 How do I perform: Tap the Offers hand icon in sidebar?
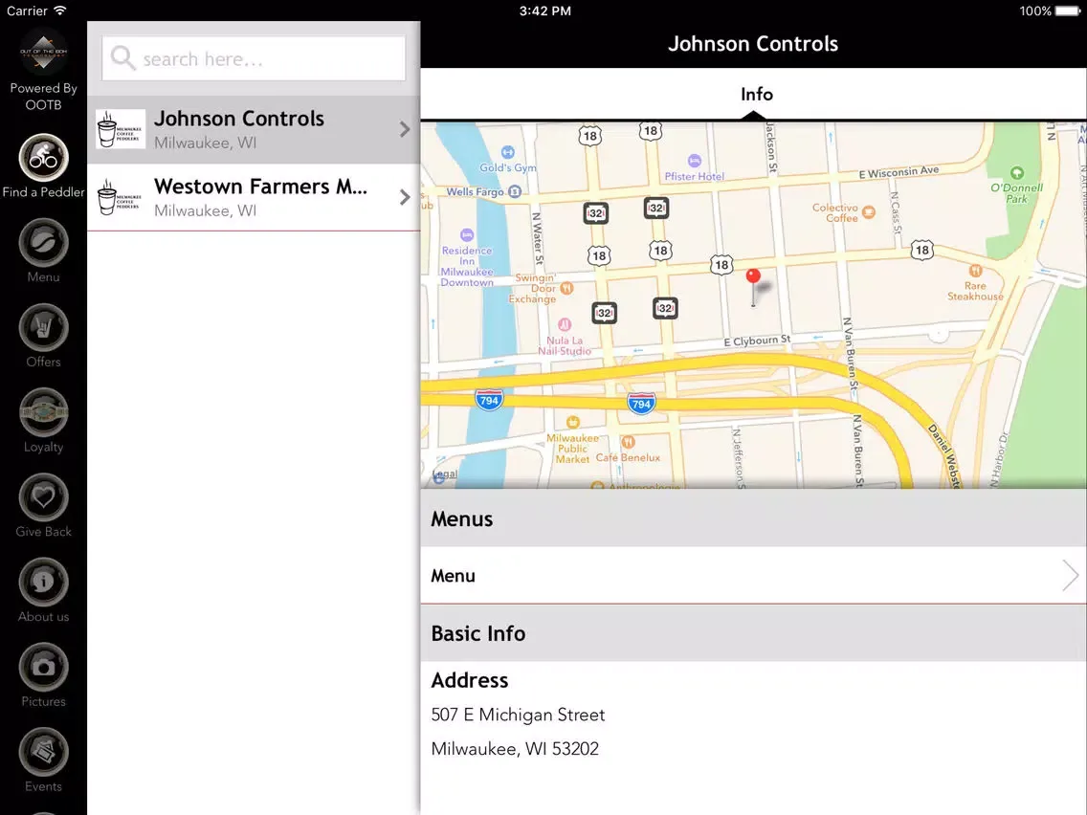43,327
